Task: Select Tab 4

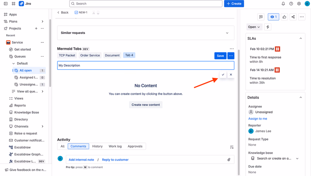Action: (x=129, y=55)
